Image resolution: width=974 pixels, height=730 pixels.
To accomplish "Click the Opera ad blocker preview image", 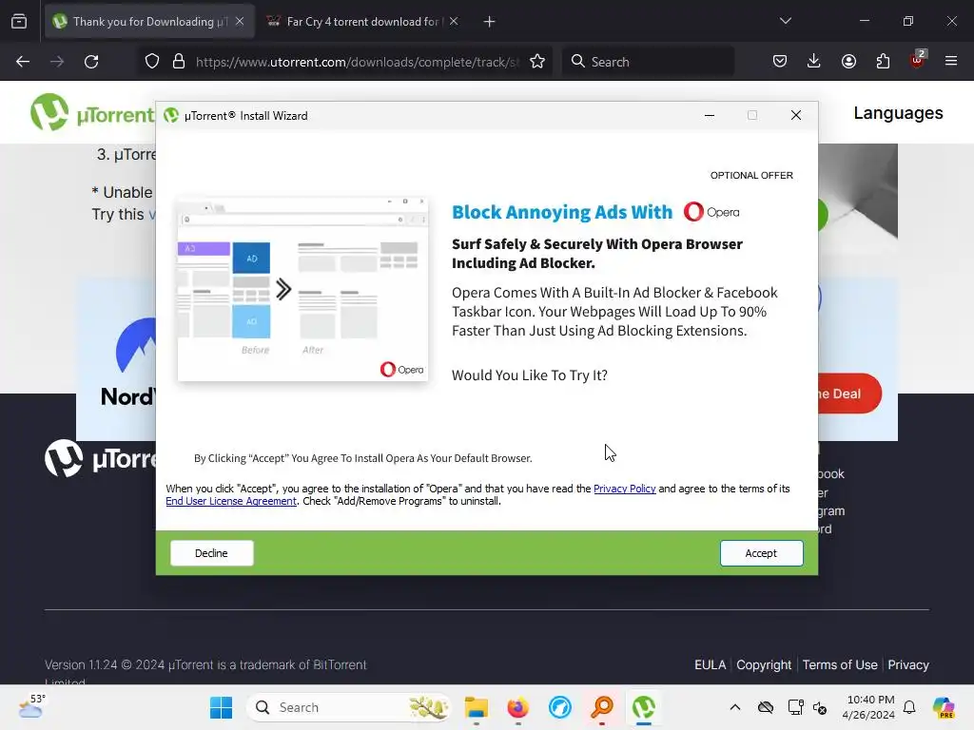I will 302,289.
